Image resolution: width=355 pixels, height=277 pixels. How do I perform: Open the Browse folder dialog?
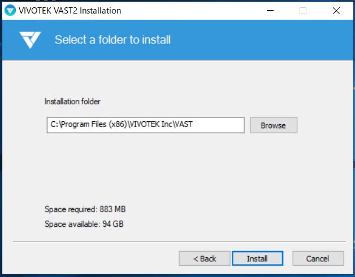tap(274, 125)
